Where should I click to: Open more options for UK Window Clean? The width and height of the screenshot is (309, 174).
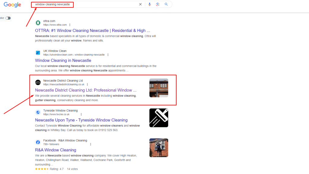(x=108, y=55)
